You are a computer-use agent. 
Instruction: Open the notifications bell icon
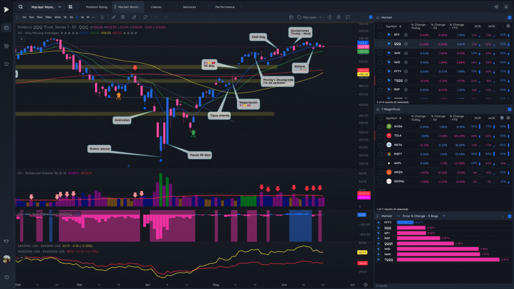(506, 7)
